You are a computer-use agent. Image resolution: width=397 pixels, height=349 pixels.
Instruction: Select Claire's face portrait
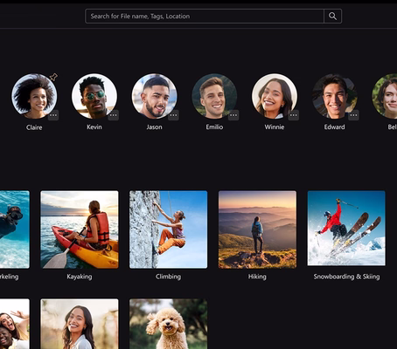(x=34, y=96)
